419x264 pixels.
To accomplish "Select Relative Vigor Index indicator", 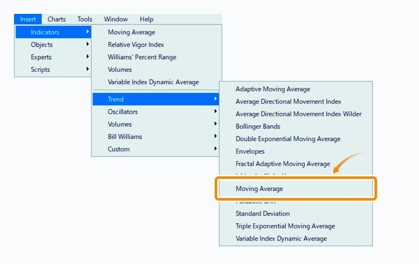I will (136, 45).
